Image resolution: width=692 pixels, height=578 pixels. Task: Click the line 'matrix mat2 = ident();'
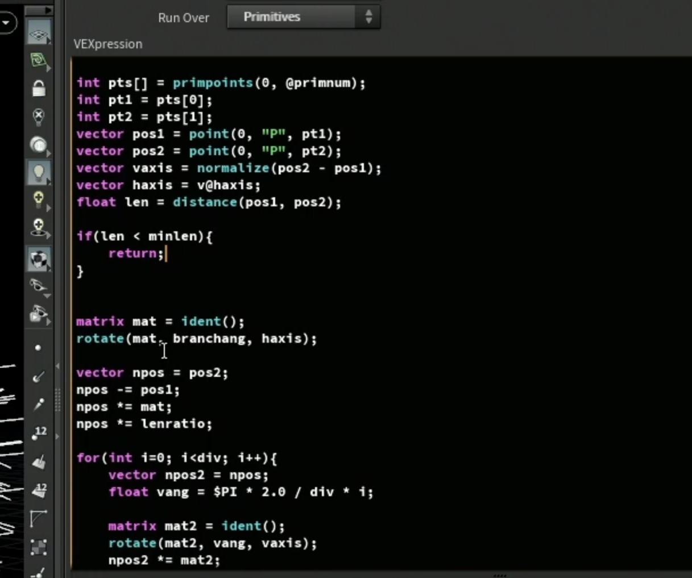click(197, 526)
